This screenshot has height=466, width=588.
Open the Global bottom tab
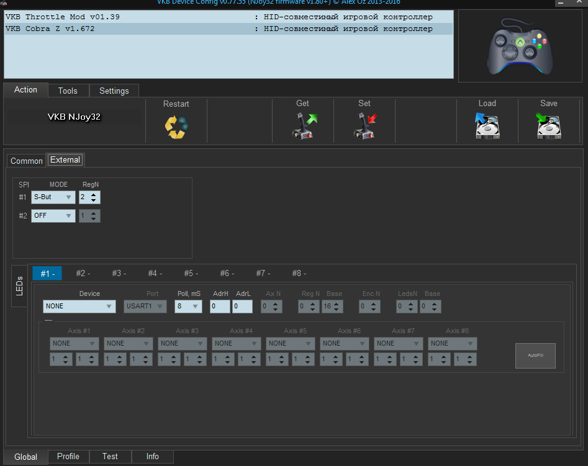click(25, 457)
